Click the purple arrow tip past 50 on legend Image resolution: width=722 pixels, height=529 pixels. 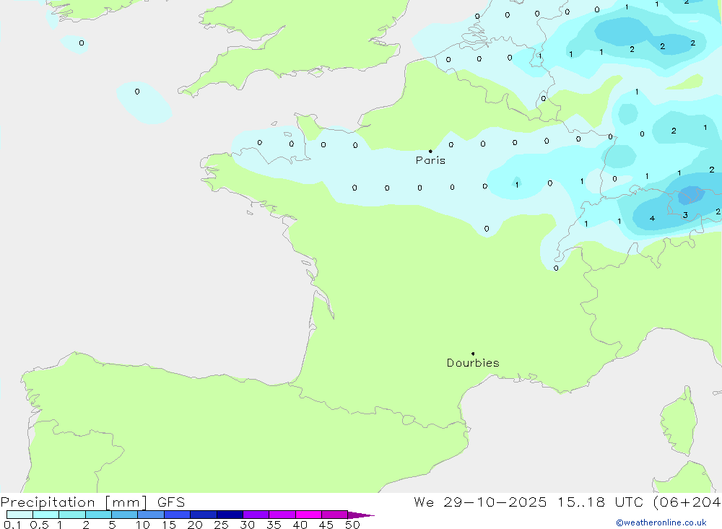click(362, 515)
